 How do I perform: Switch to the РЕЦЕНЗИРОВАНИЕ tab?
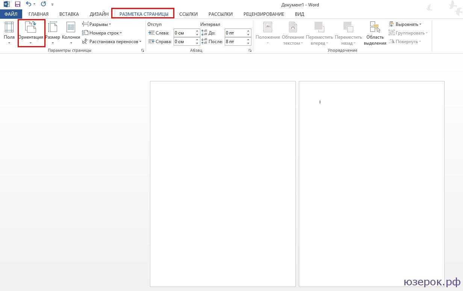[263, 14]
